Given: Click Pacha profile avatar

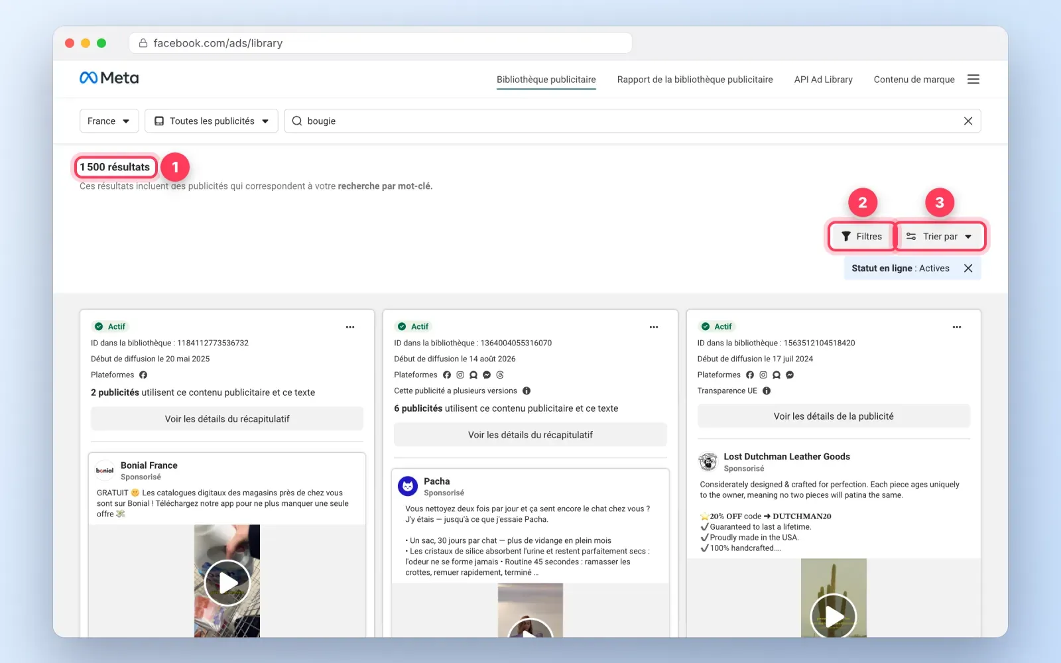Looking at the screenshot, I should (x=408, y=486).
